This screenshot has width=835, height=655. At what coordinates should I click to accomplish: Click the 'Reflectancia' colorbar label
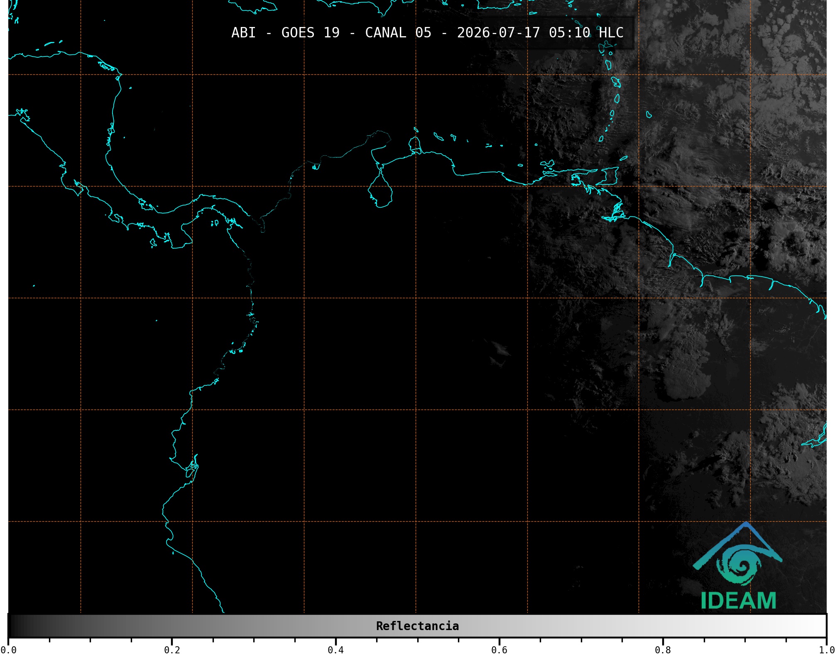(417, 626)
